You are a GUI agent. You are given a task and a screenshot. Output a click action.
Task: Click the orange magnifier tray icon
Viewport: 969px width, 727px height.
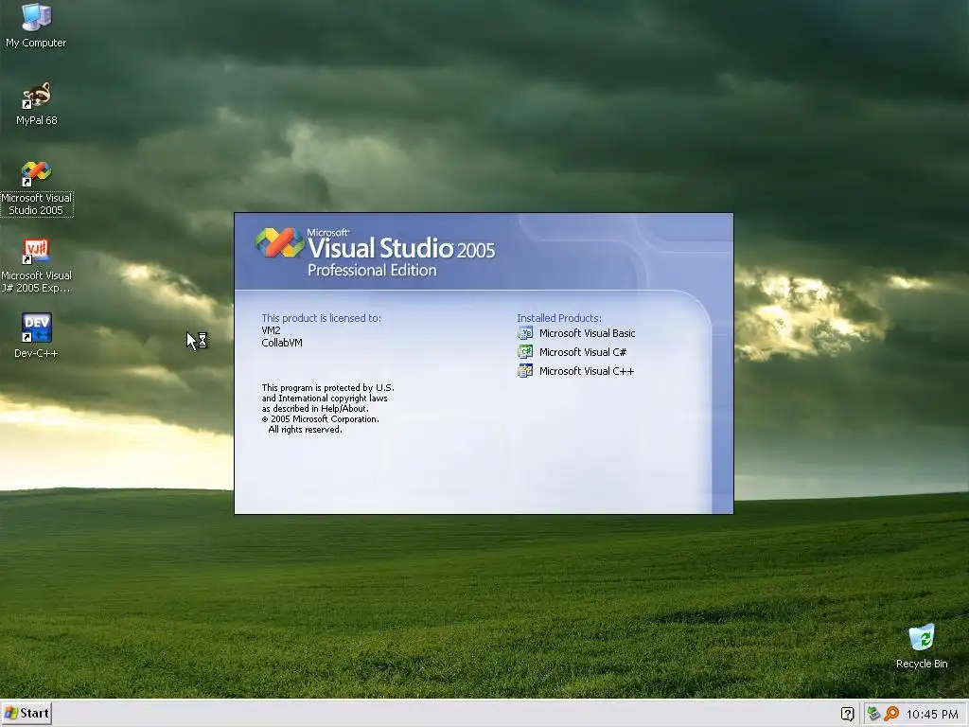tap(891, 714)
